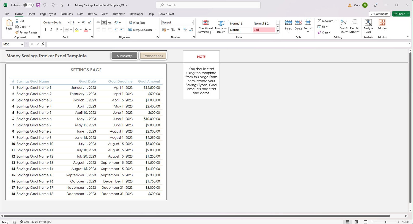The image size is (413, 224).
Task: Click Increase Decimal icon
Action: [x=185, y=30]
